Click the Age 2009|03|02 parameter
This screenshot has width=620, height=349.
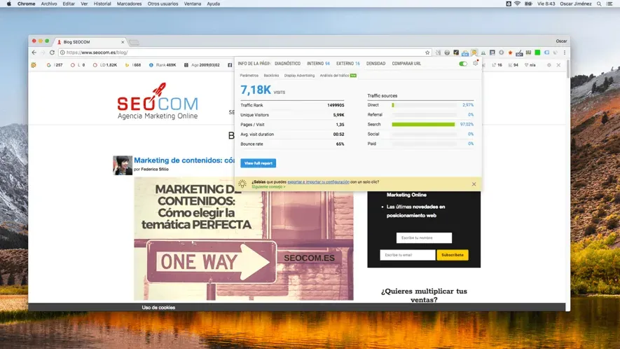[x=202, y=65]
